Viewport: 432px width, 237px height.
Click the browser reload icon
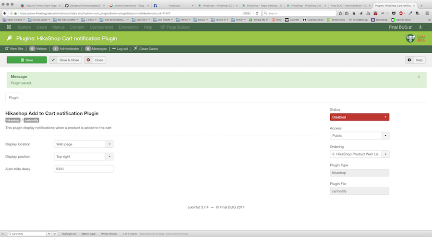[257, 13]
